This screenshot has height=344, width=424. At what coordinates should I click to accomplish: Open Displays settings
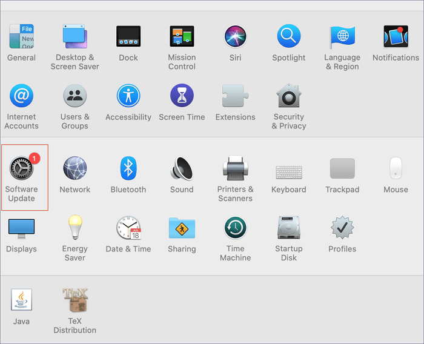[21, 228]
